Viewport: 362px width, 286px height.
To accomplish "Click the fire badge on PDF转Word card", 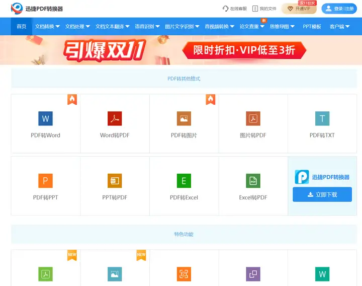I will pyautogui.click(x=72, y=99).
